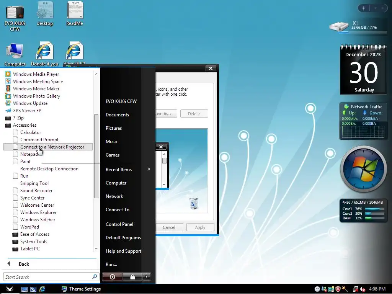The height and width of the screenshot is (294, 392).
Task: Click the Switch between windows quick launch icon
Action: [x=33, y=289]
